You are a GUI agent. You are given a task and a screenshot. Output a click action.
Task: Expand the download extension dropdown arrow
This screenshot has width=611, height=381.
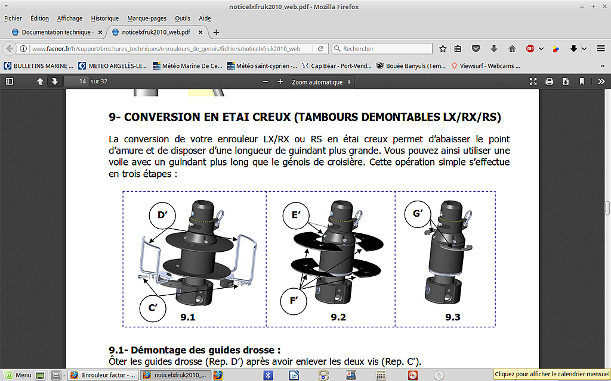(584, 49)
